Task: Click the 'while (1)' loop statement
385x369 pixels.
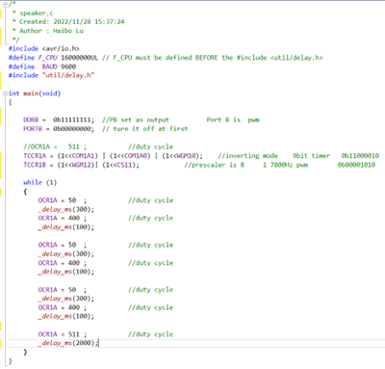Action: tap(39, 182)
